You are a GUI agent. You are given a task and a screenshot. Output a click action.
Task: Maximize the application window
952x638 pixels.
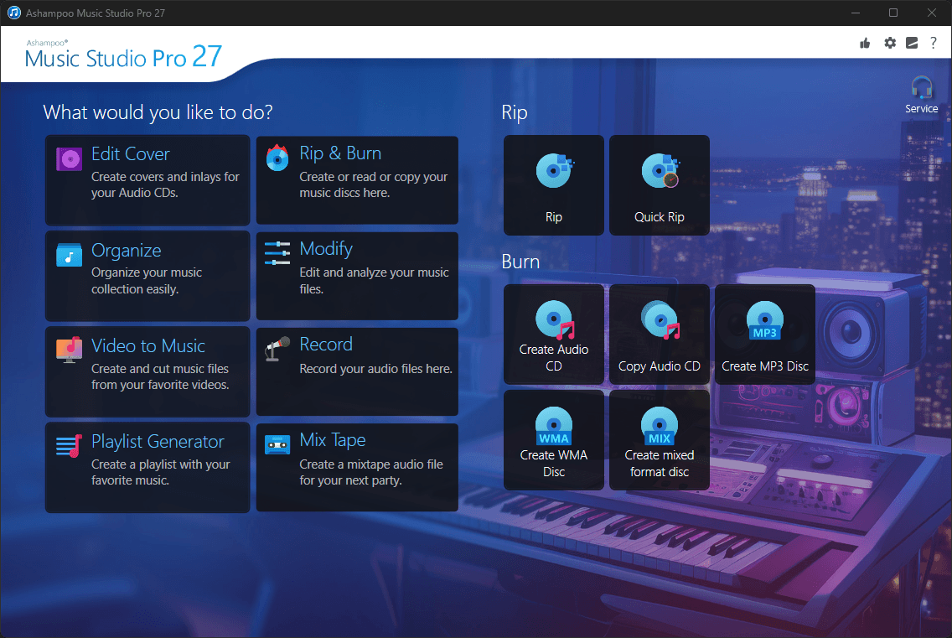(893, 13)
